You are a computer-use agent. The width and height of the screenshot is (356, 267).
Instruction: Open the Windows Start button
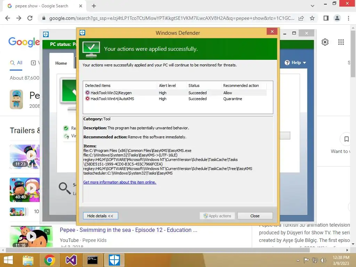click(x=8, y=260)
